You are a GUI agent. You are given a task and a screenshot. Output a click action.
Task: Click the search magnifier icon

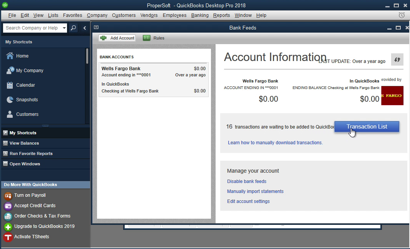pyautogui.click(x=74, y=28)
